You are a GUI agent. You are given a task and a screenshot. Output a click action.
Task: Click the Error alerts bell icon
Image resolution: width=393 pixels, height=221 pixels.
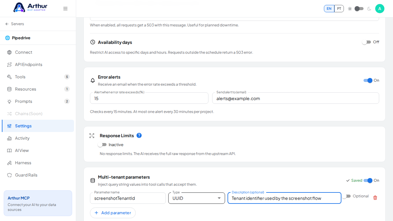point(93,80)
